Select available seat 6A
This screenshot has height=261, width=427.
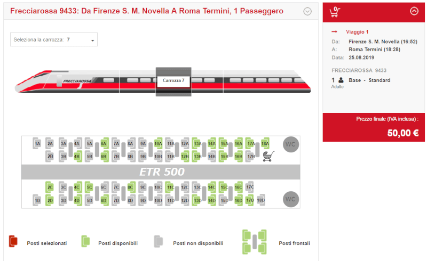pyautogui.click(x=104, y=143)
